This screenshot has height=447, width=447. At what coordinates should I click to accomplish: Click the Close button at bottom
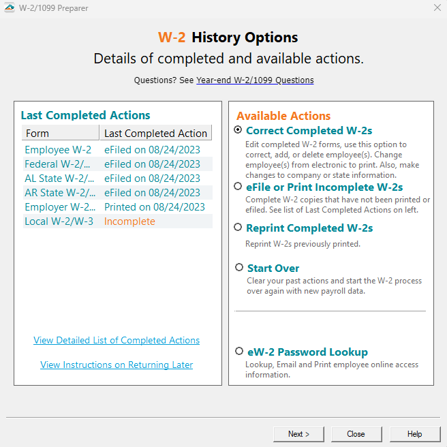pyautogui.click(x=356, y=434)
